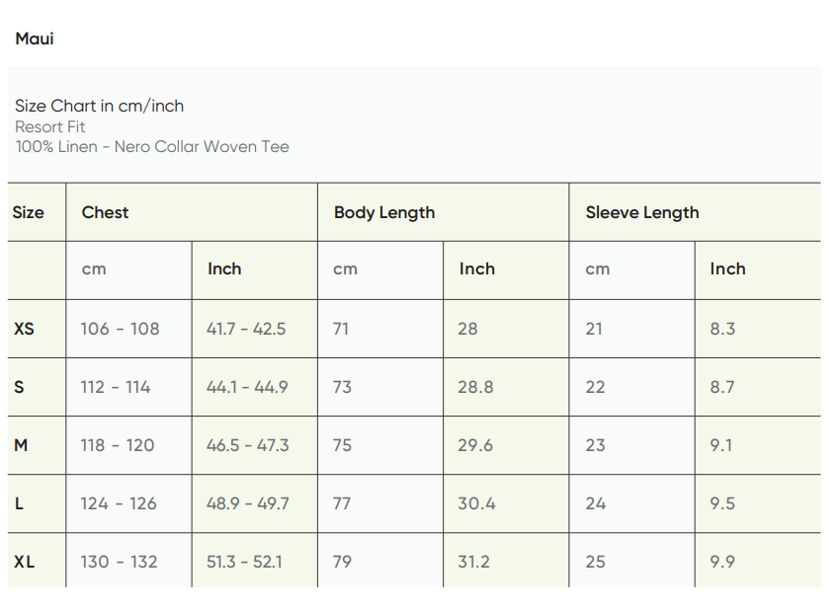Click the 9.9 sleeve length inch cell
The image size is (838, 612).
point(722,562)
